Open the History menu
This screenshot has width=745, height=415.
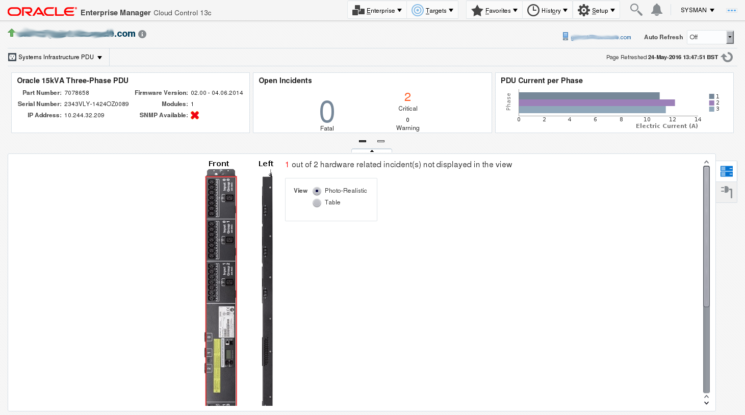point(547,10)
